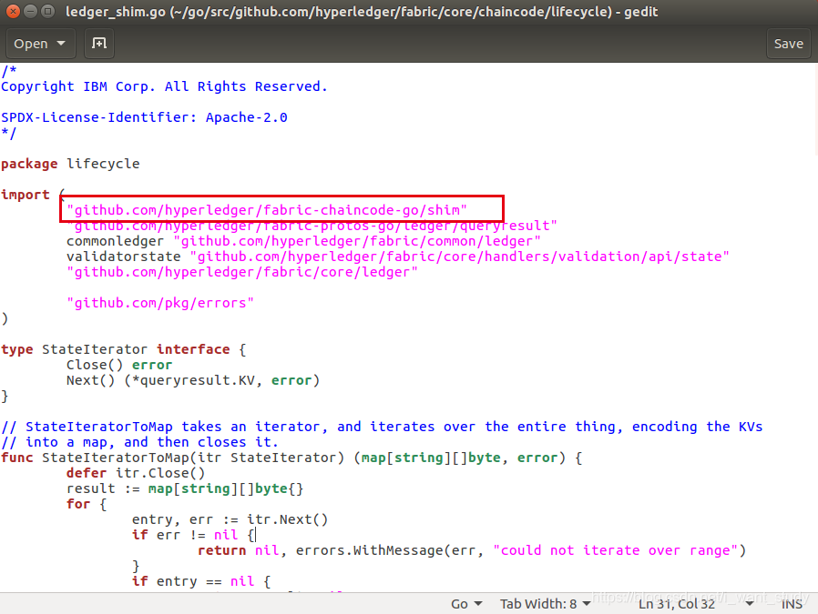Click the fabric-chaincode-go/shim import line
The height and width of the screenshot is (614, 818).
267,210
